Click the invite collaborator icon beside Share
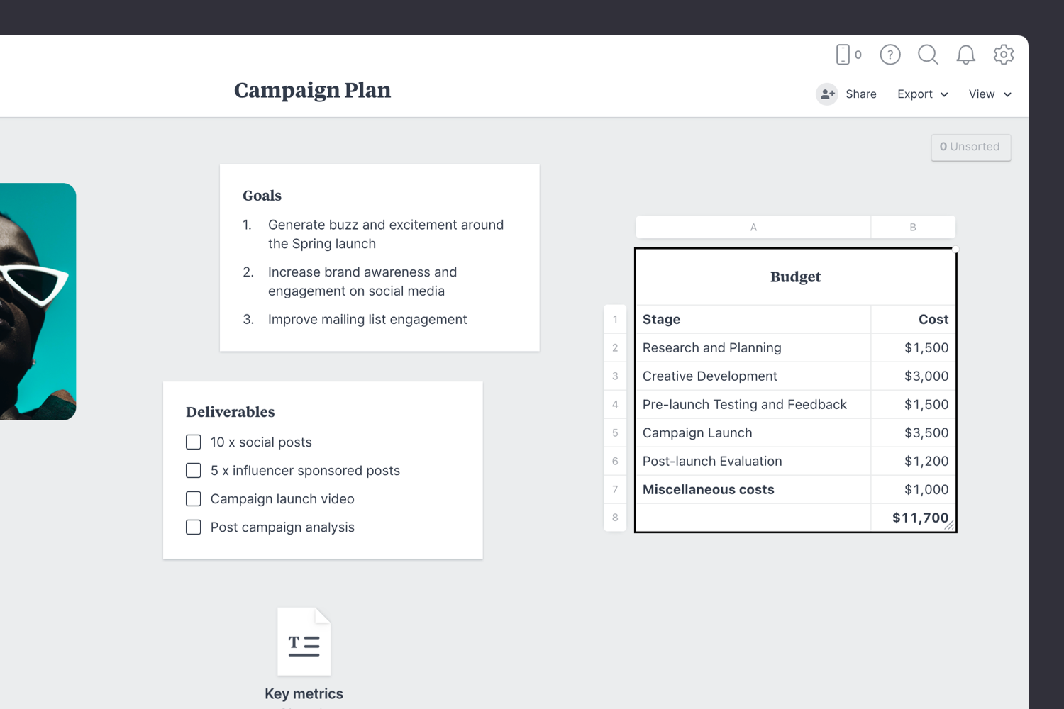1064x709 pixels. [x=827, y=94]
